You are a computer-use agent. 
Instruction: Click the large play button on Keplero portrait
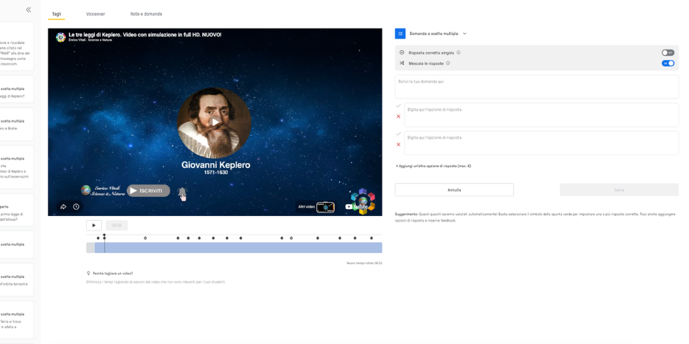tap(214, 122)
